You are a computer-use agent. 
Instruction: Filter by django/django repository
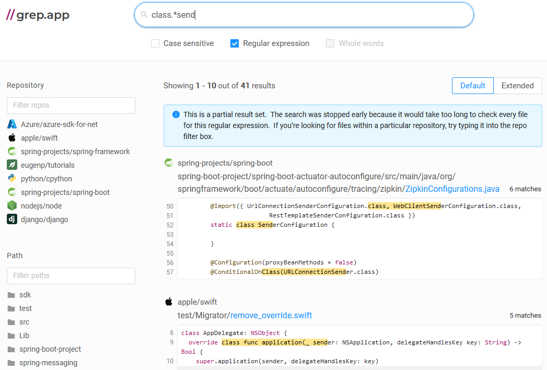[44, 219]
